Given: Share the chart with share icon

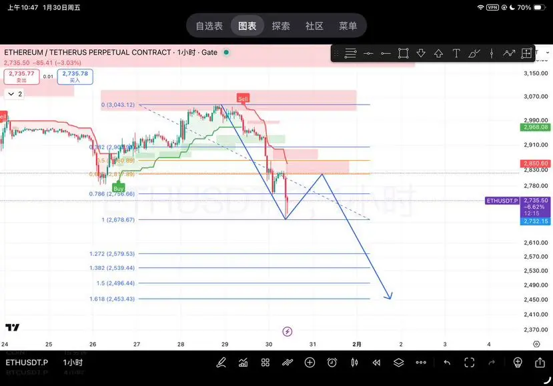Looking at the screenshot, I should (x=540, y=363).
